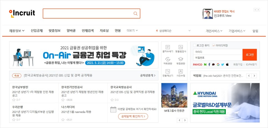
Task: Expand the 채용정보 menu
Action: 17,31
